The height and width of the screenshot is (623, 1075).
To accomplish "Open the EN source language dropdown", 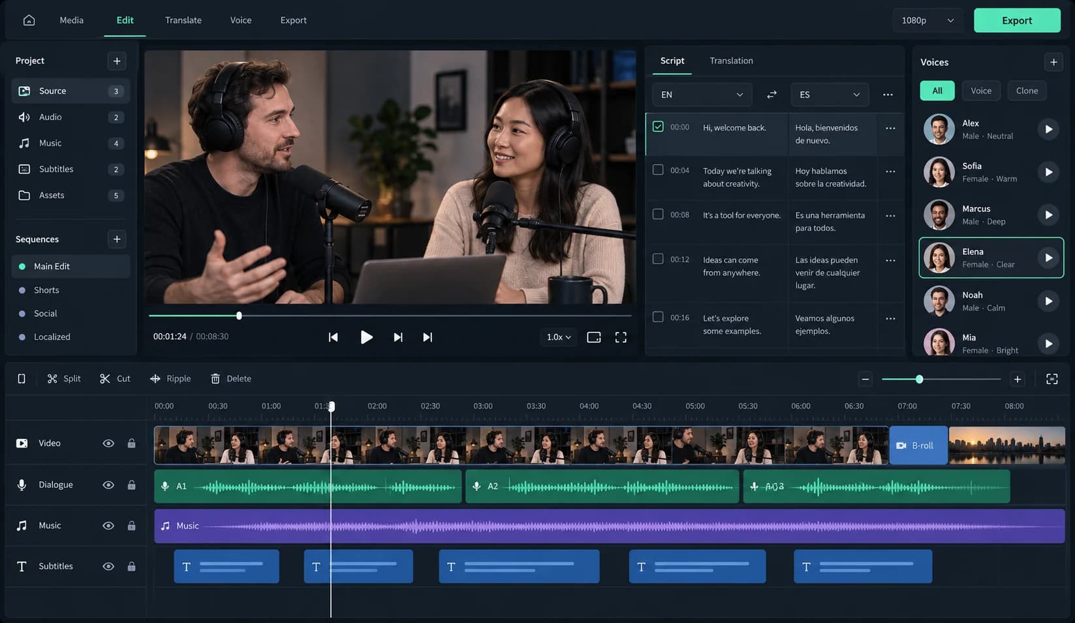I will (702, 95).
